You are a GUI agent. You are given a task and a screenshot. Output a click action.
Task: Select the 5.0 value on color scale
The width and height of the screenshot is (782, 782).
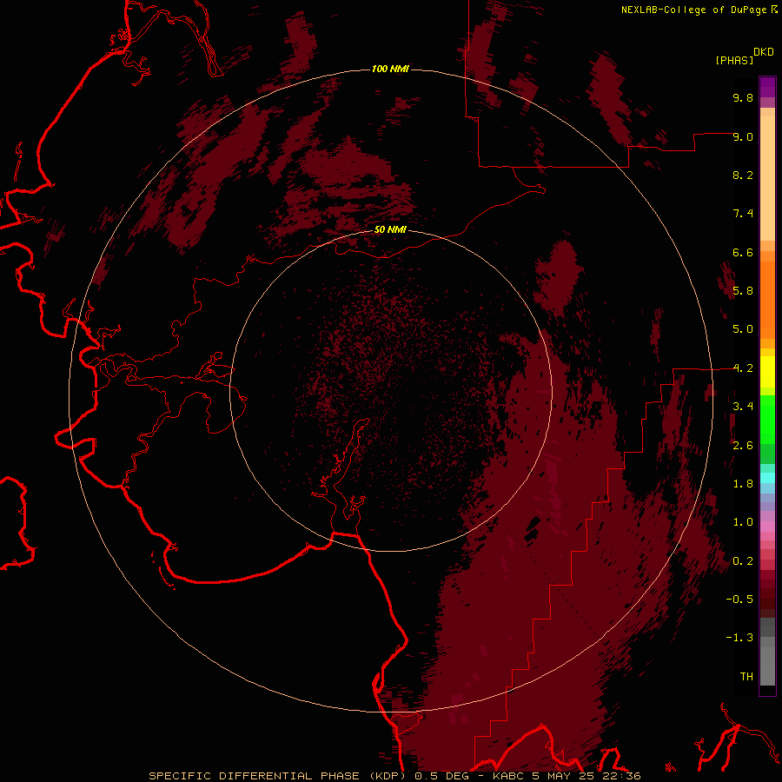pyautogui.click(x=743, y=329)
